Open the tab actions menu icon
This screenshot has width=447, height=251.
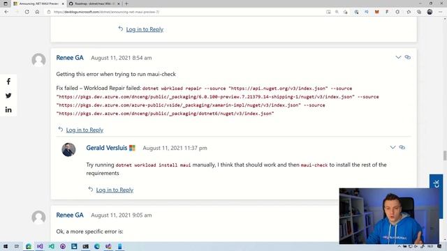[x=6, y=3]
